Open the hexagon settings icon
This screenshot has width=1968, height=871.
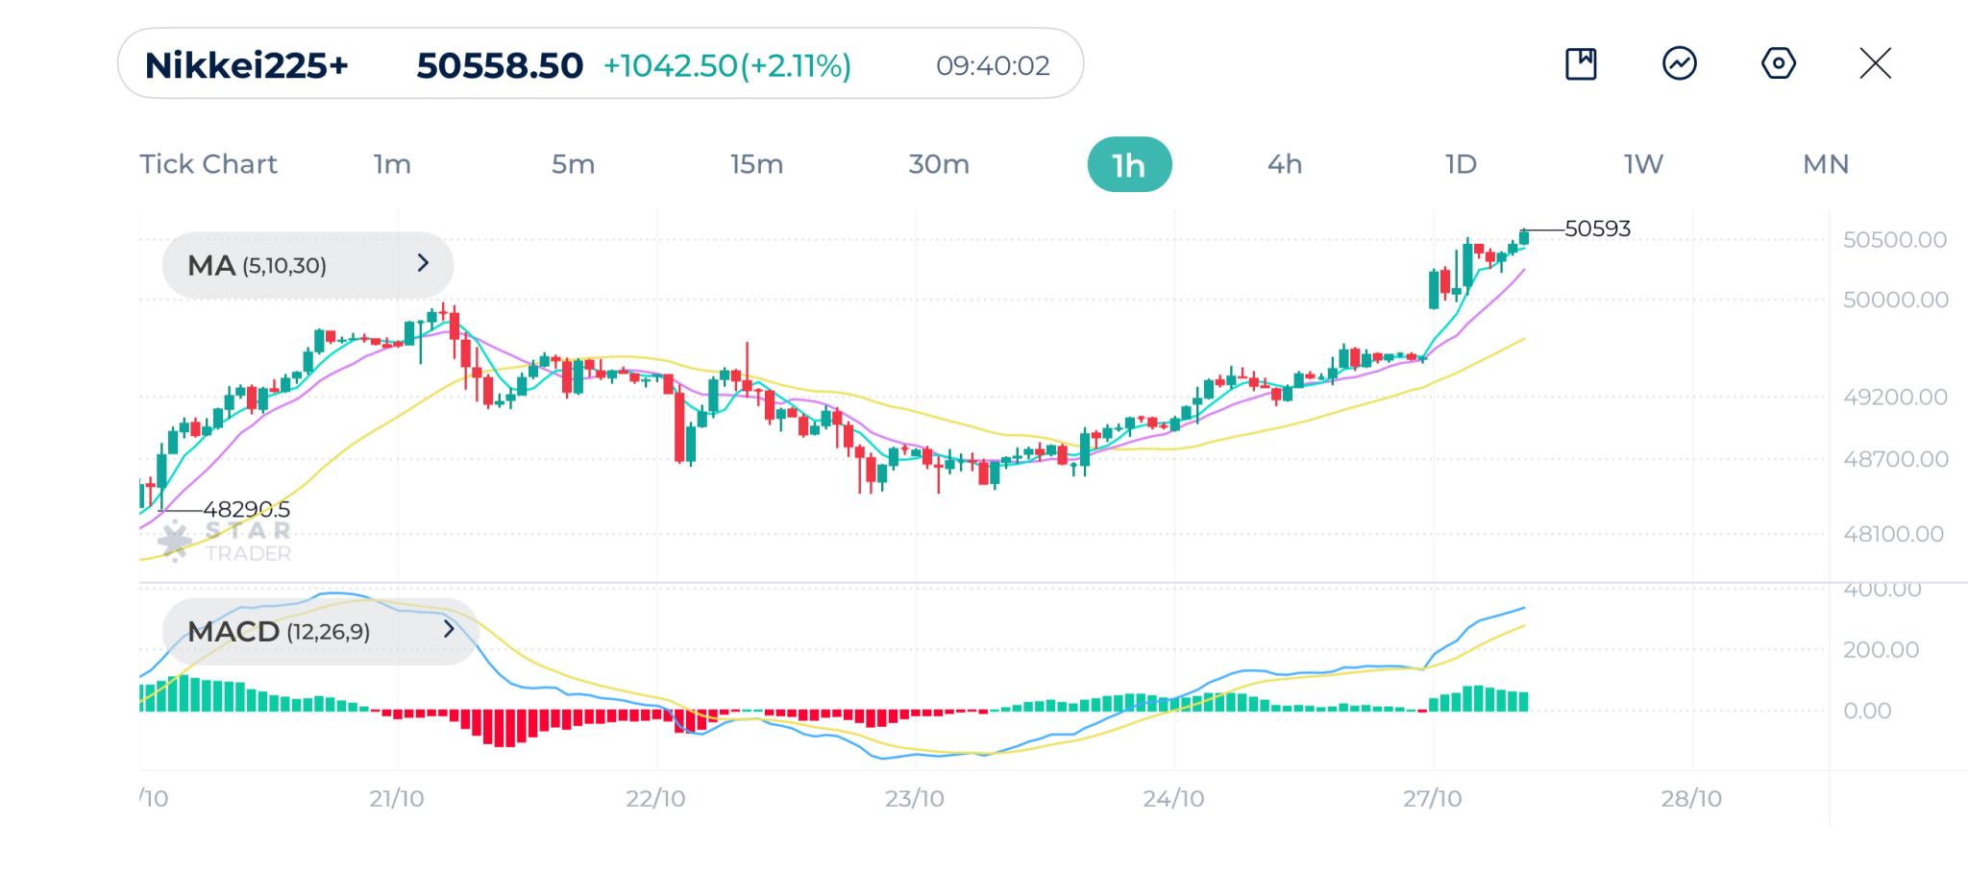click(x=1778, y=64)
